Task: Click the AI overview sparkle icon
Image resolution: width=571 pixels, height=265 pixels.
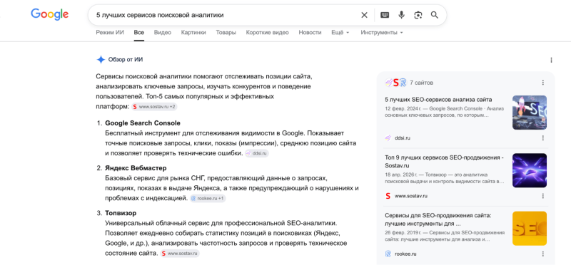Action: click(x=101, y=60)
